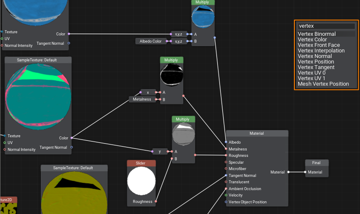Choose Vertex Color in the node list
This screenshot has width=360, height=214.
click(312, 40)
